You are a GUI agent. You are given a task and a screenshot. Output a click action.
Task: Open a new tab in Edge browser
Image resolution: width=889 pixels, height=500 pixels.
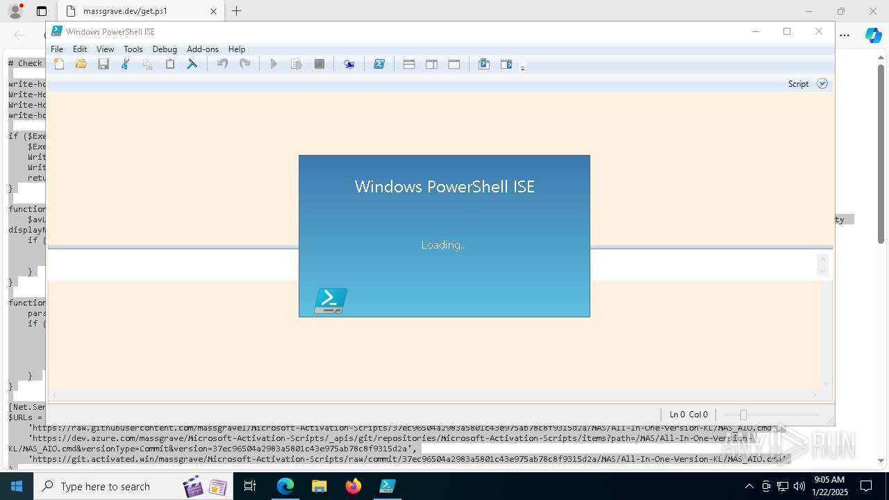[x=237, y=11]
